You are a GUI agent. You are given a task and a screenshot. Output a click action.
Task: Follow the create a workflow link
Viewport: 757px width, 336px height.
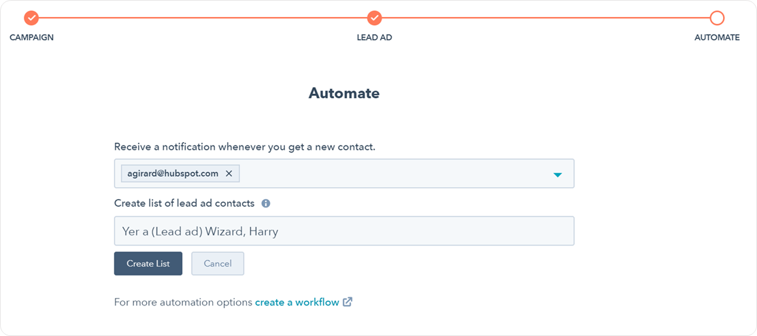297,302
